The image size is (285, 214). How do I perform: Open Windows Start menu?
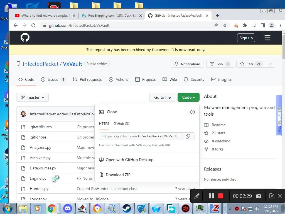click(7, 208)
